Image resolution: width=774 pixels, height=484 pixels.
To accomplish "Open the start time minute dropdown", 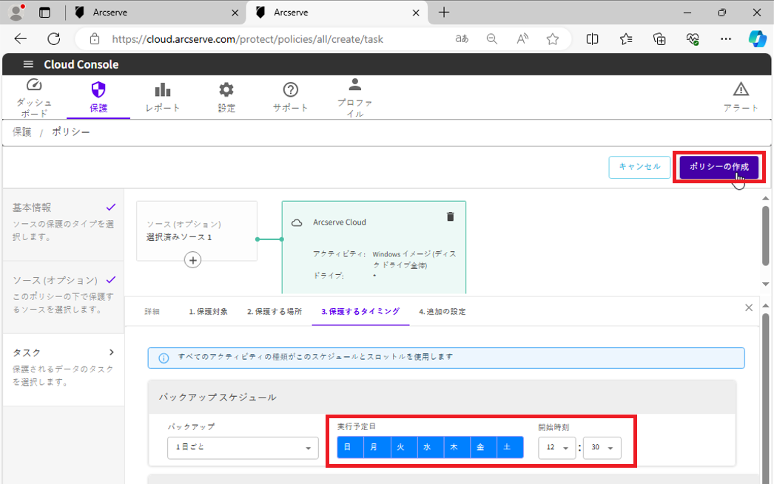I will 602,449.
